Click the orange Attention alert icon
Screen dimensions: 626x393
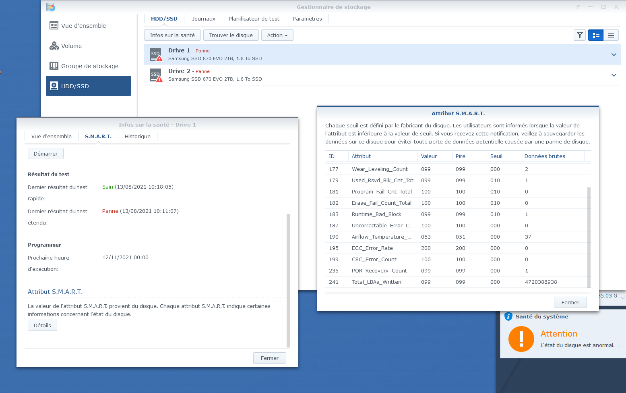click(x=521, y=339)
